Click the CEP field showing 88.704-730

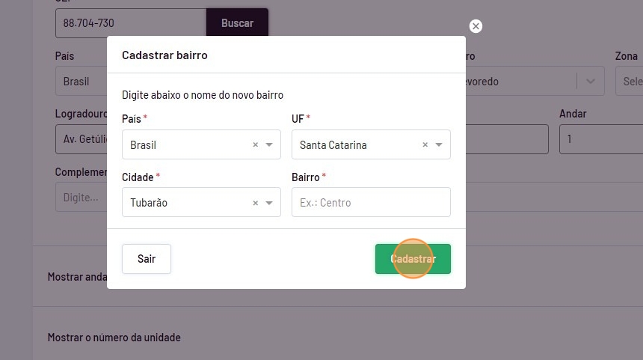130,23
